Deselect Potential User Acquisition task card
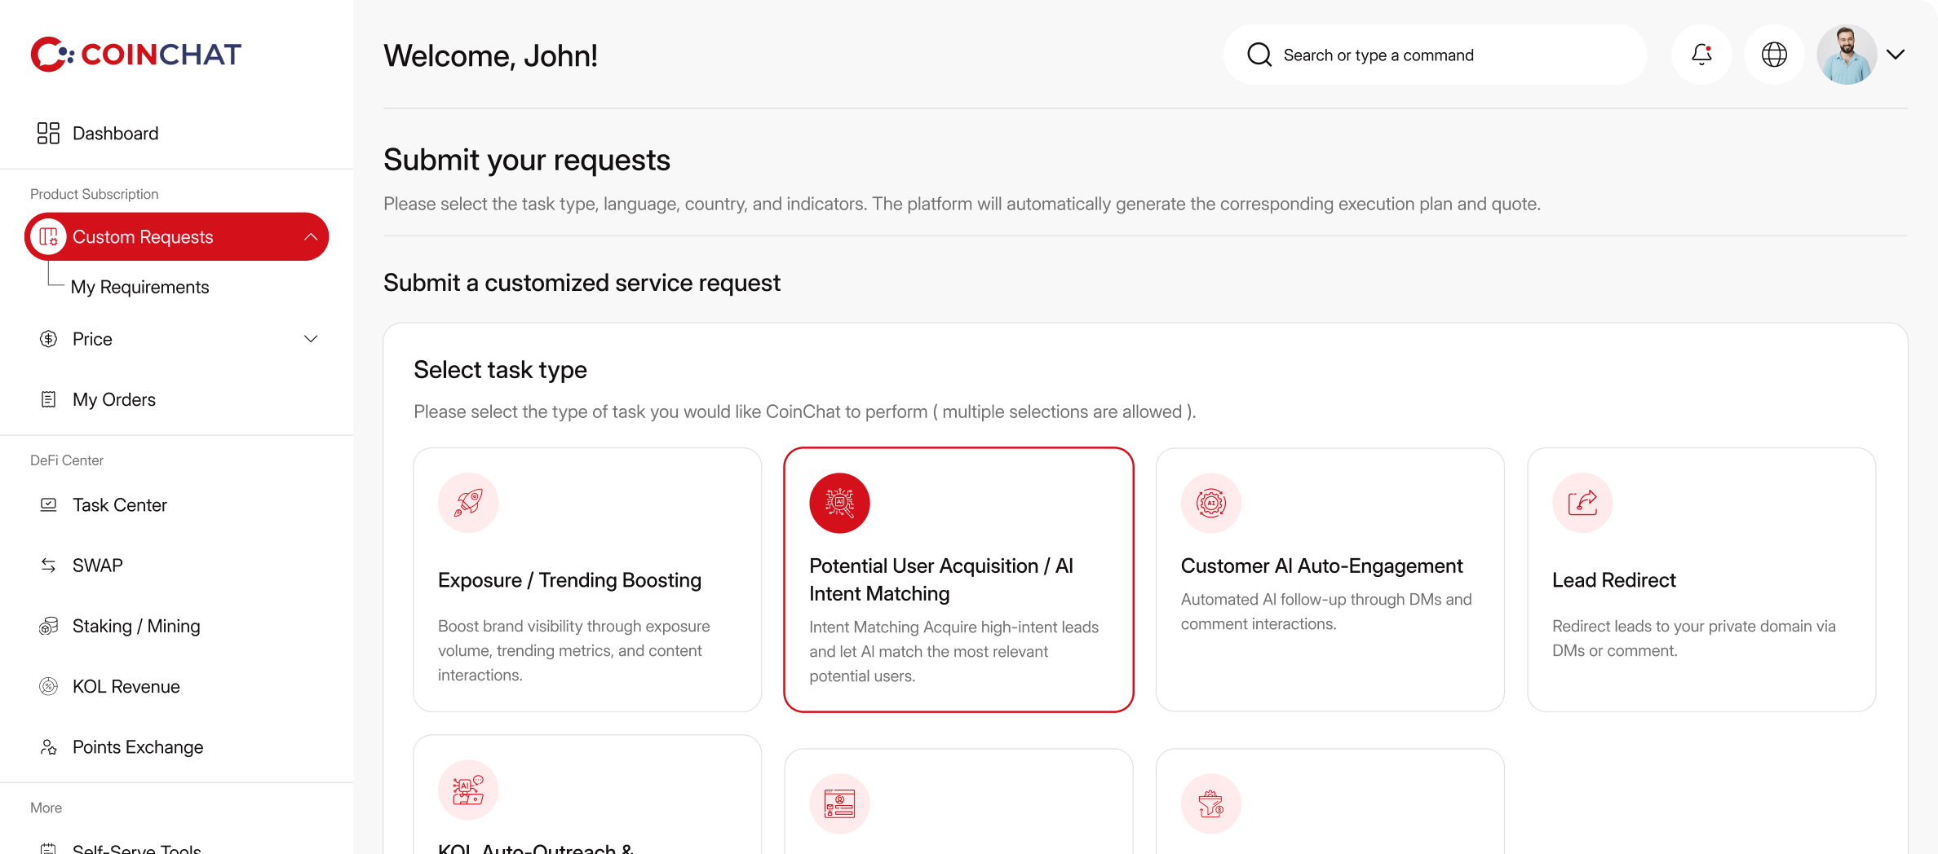The image size is (1938, 854). [x=958, y=579]
